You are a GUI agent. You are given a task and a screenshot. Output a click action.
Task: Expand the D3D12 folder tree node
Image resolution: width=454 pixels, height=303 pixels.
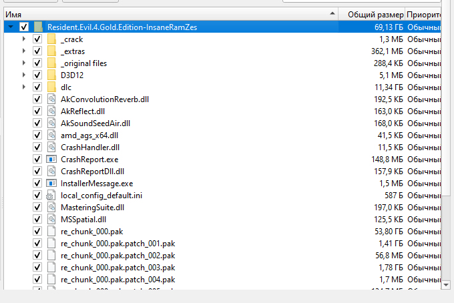coord(24,75)
